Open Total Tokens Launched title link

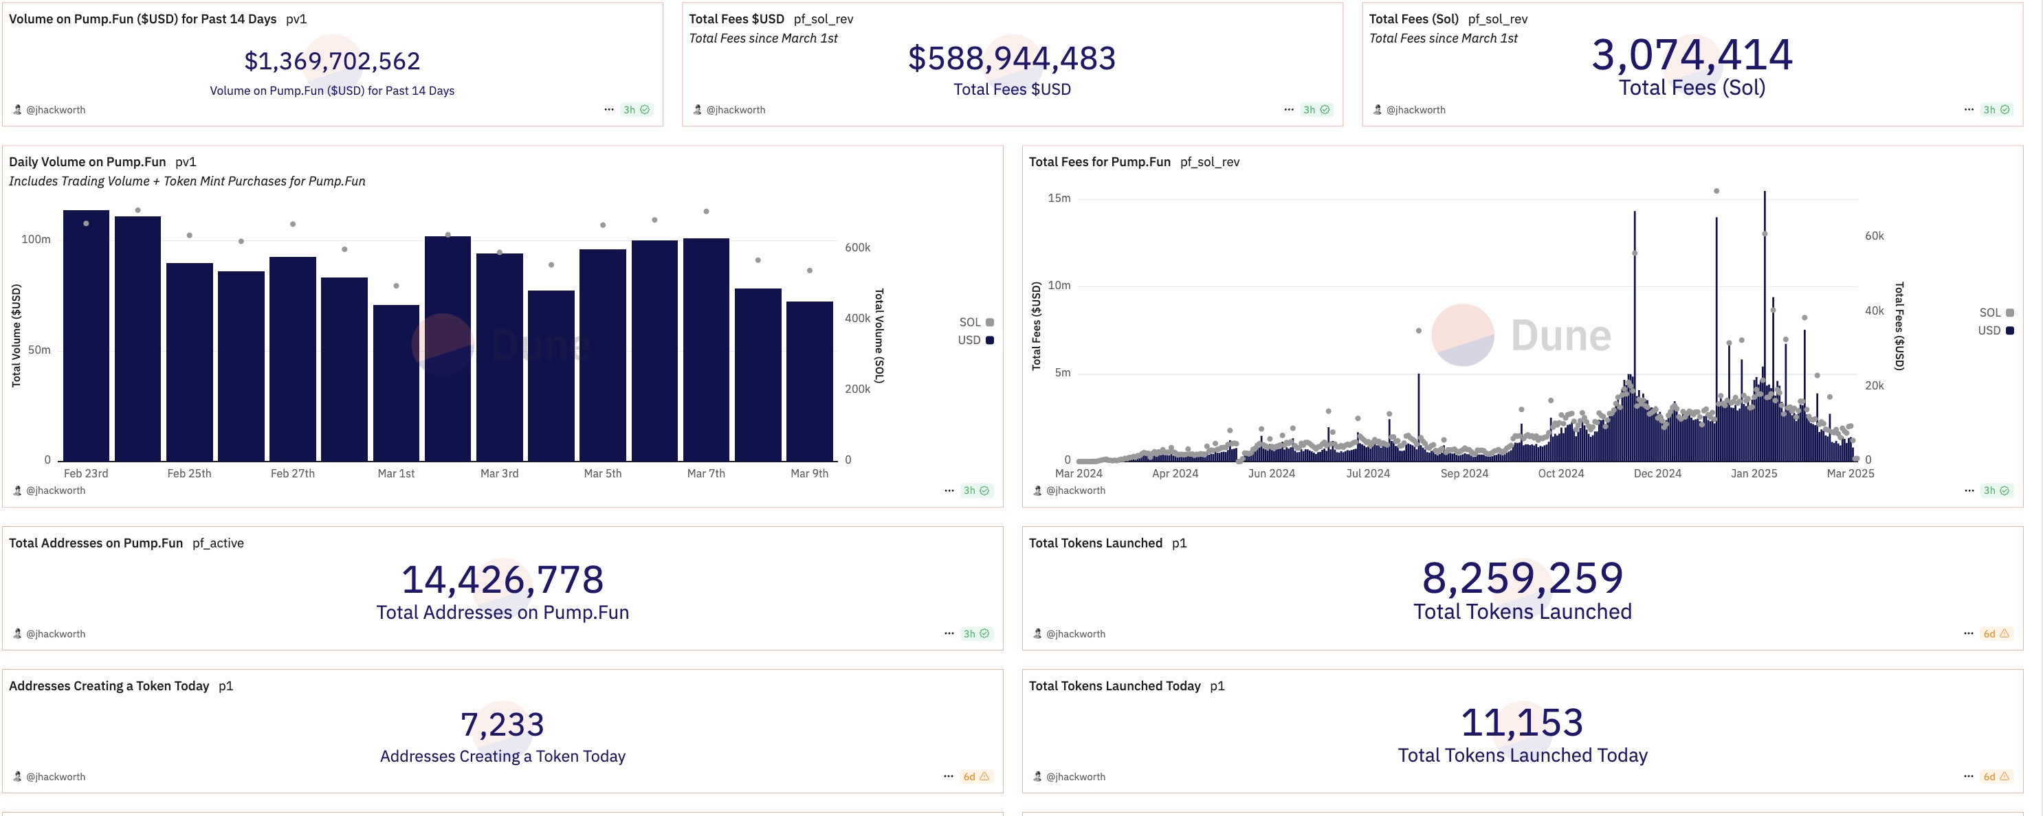1095,543
